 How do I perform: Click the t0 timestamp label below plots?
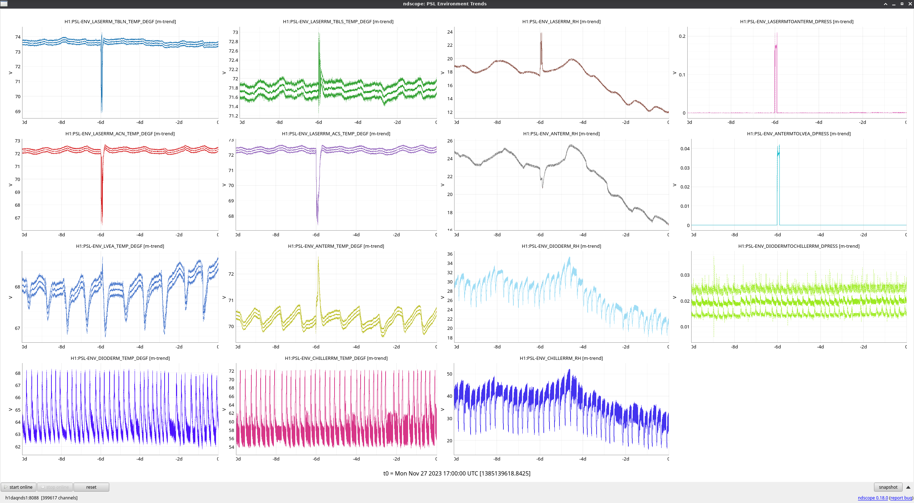click(x=457, y=473)
